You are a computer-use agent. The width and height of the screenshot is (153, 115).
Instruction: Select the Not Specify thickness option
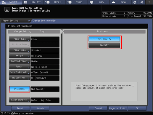[x=104, y=39]
